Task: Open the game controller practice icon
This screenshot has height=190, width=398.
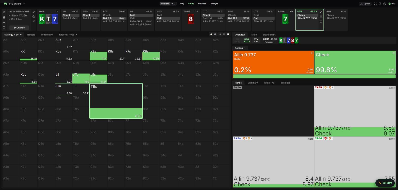Action: (4, 23)
